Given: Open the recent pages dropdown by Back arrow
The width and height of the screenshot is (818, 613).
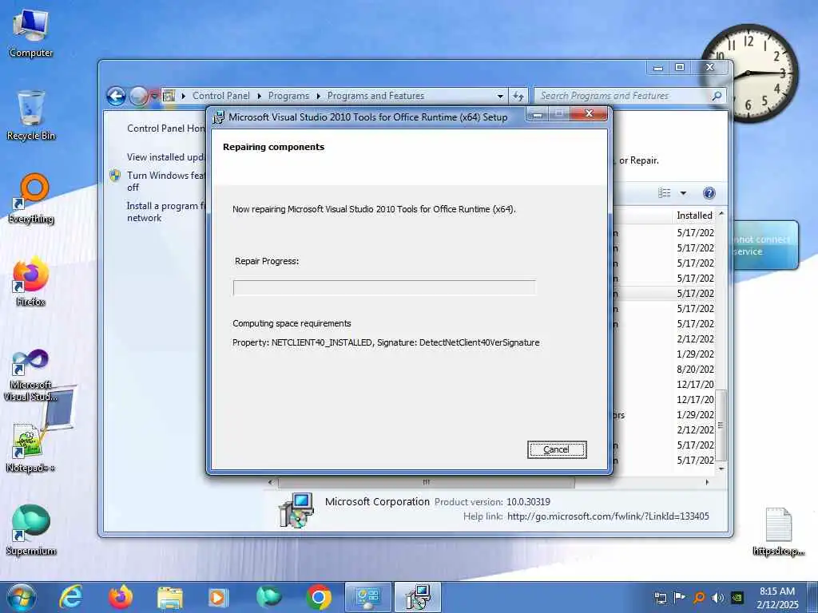Looking at the screenshot, I should (x=154, y=96).
